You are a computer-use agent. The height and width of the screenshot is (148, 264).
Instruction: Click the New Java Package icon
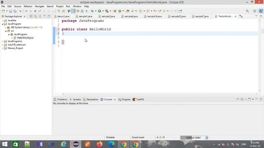point(115,11)
